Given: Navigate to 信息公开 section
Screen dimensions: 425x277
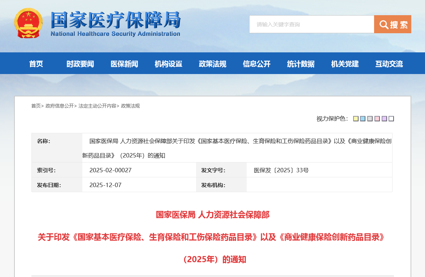Looking at the screenshot, I should [256, 64].
